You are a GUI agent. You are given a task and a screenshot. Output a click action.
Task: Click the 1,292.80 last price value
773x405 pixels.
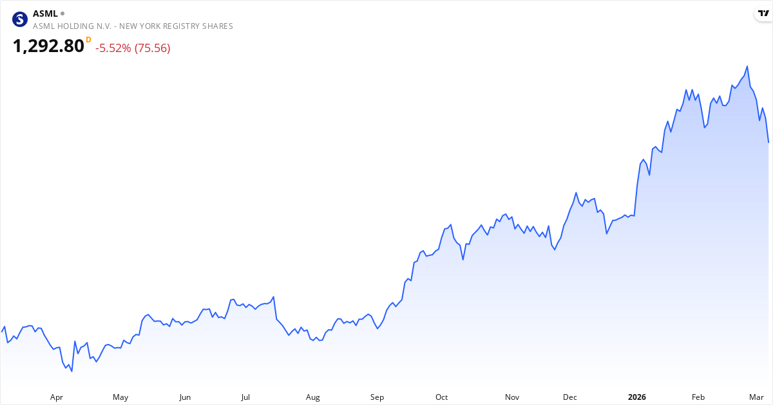coord(48,46)
